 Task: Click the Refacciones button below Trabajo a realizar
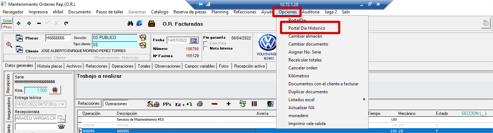[x=89, y=103]
